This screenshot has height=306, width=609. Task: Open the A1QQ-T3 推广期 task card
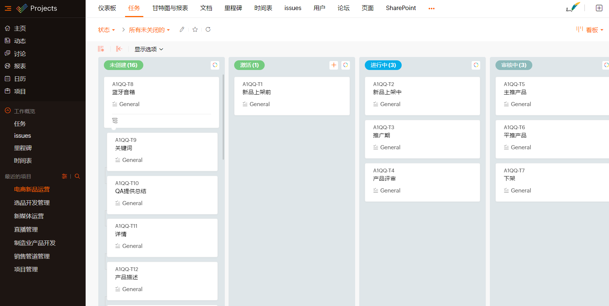(422, 139)
